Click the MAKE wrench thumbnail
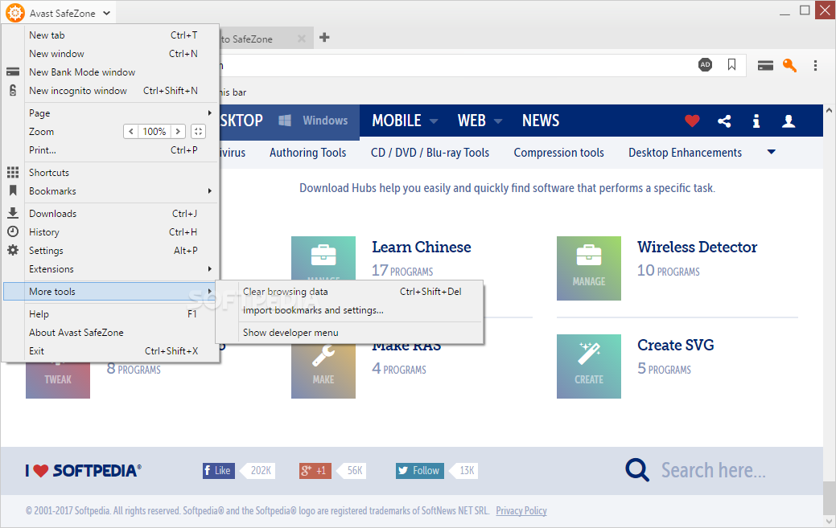The width and height of the screenshot is (836, 528). 323,371
